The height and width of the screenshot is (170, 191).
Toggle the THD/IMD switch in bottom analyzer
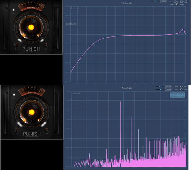181,87
